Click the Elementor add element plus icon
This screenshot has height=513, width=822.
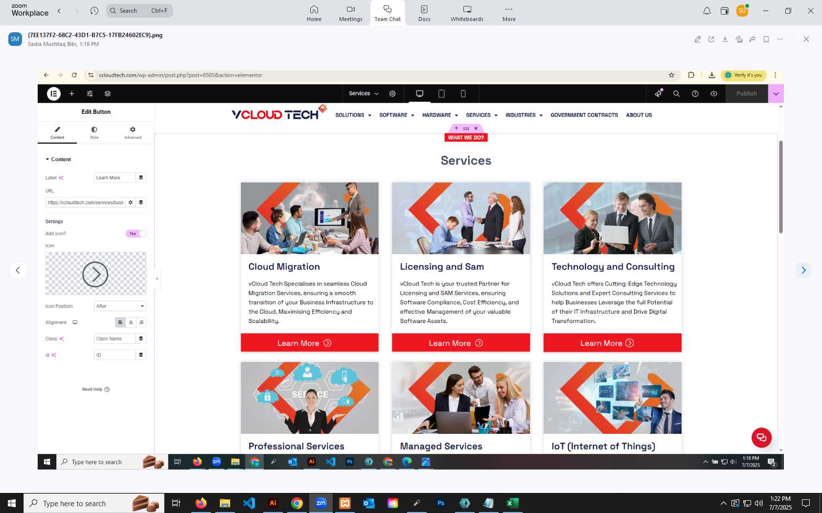coord(71,93)
